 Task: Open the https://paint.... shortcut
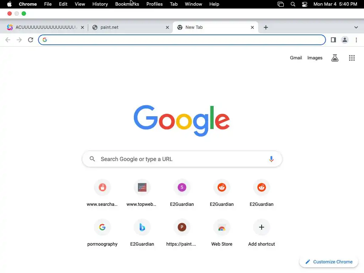click(x=182, y=233)
